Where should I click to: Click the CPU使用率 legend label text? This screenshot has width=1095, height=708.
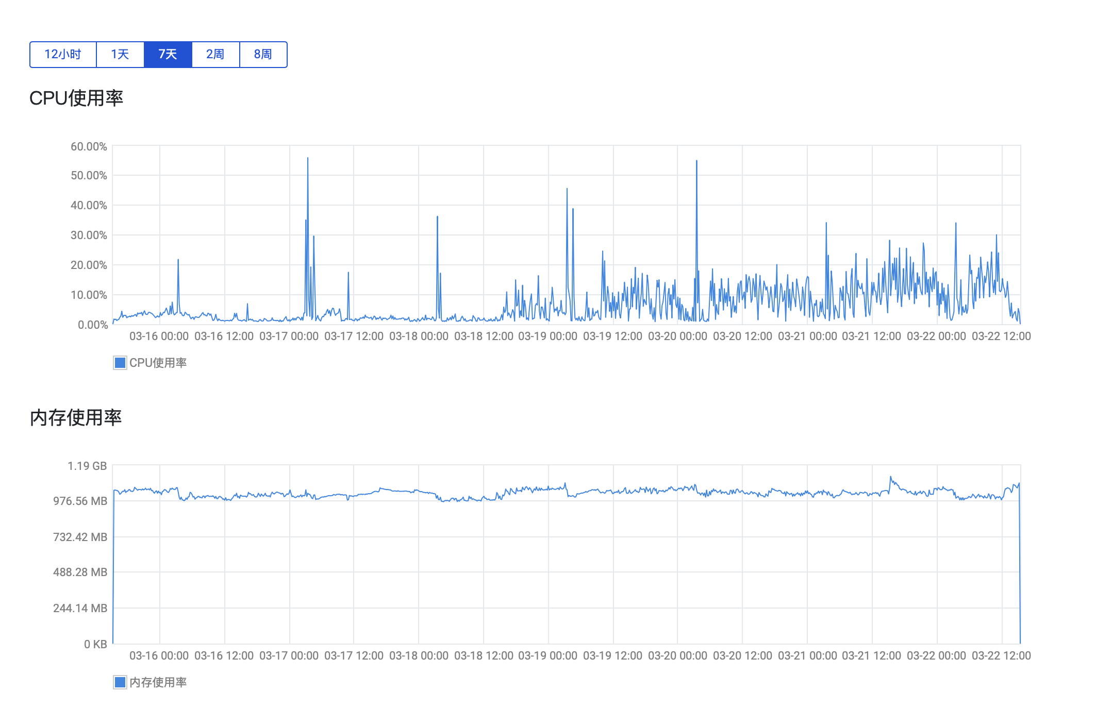click(158, 363)
